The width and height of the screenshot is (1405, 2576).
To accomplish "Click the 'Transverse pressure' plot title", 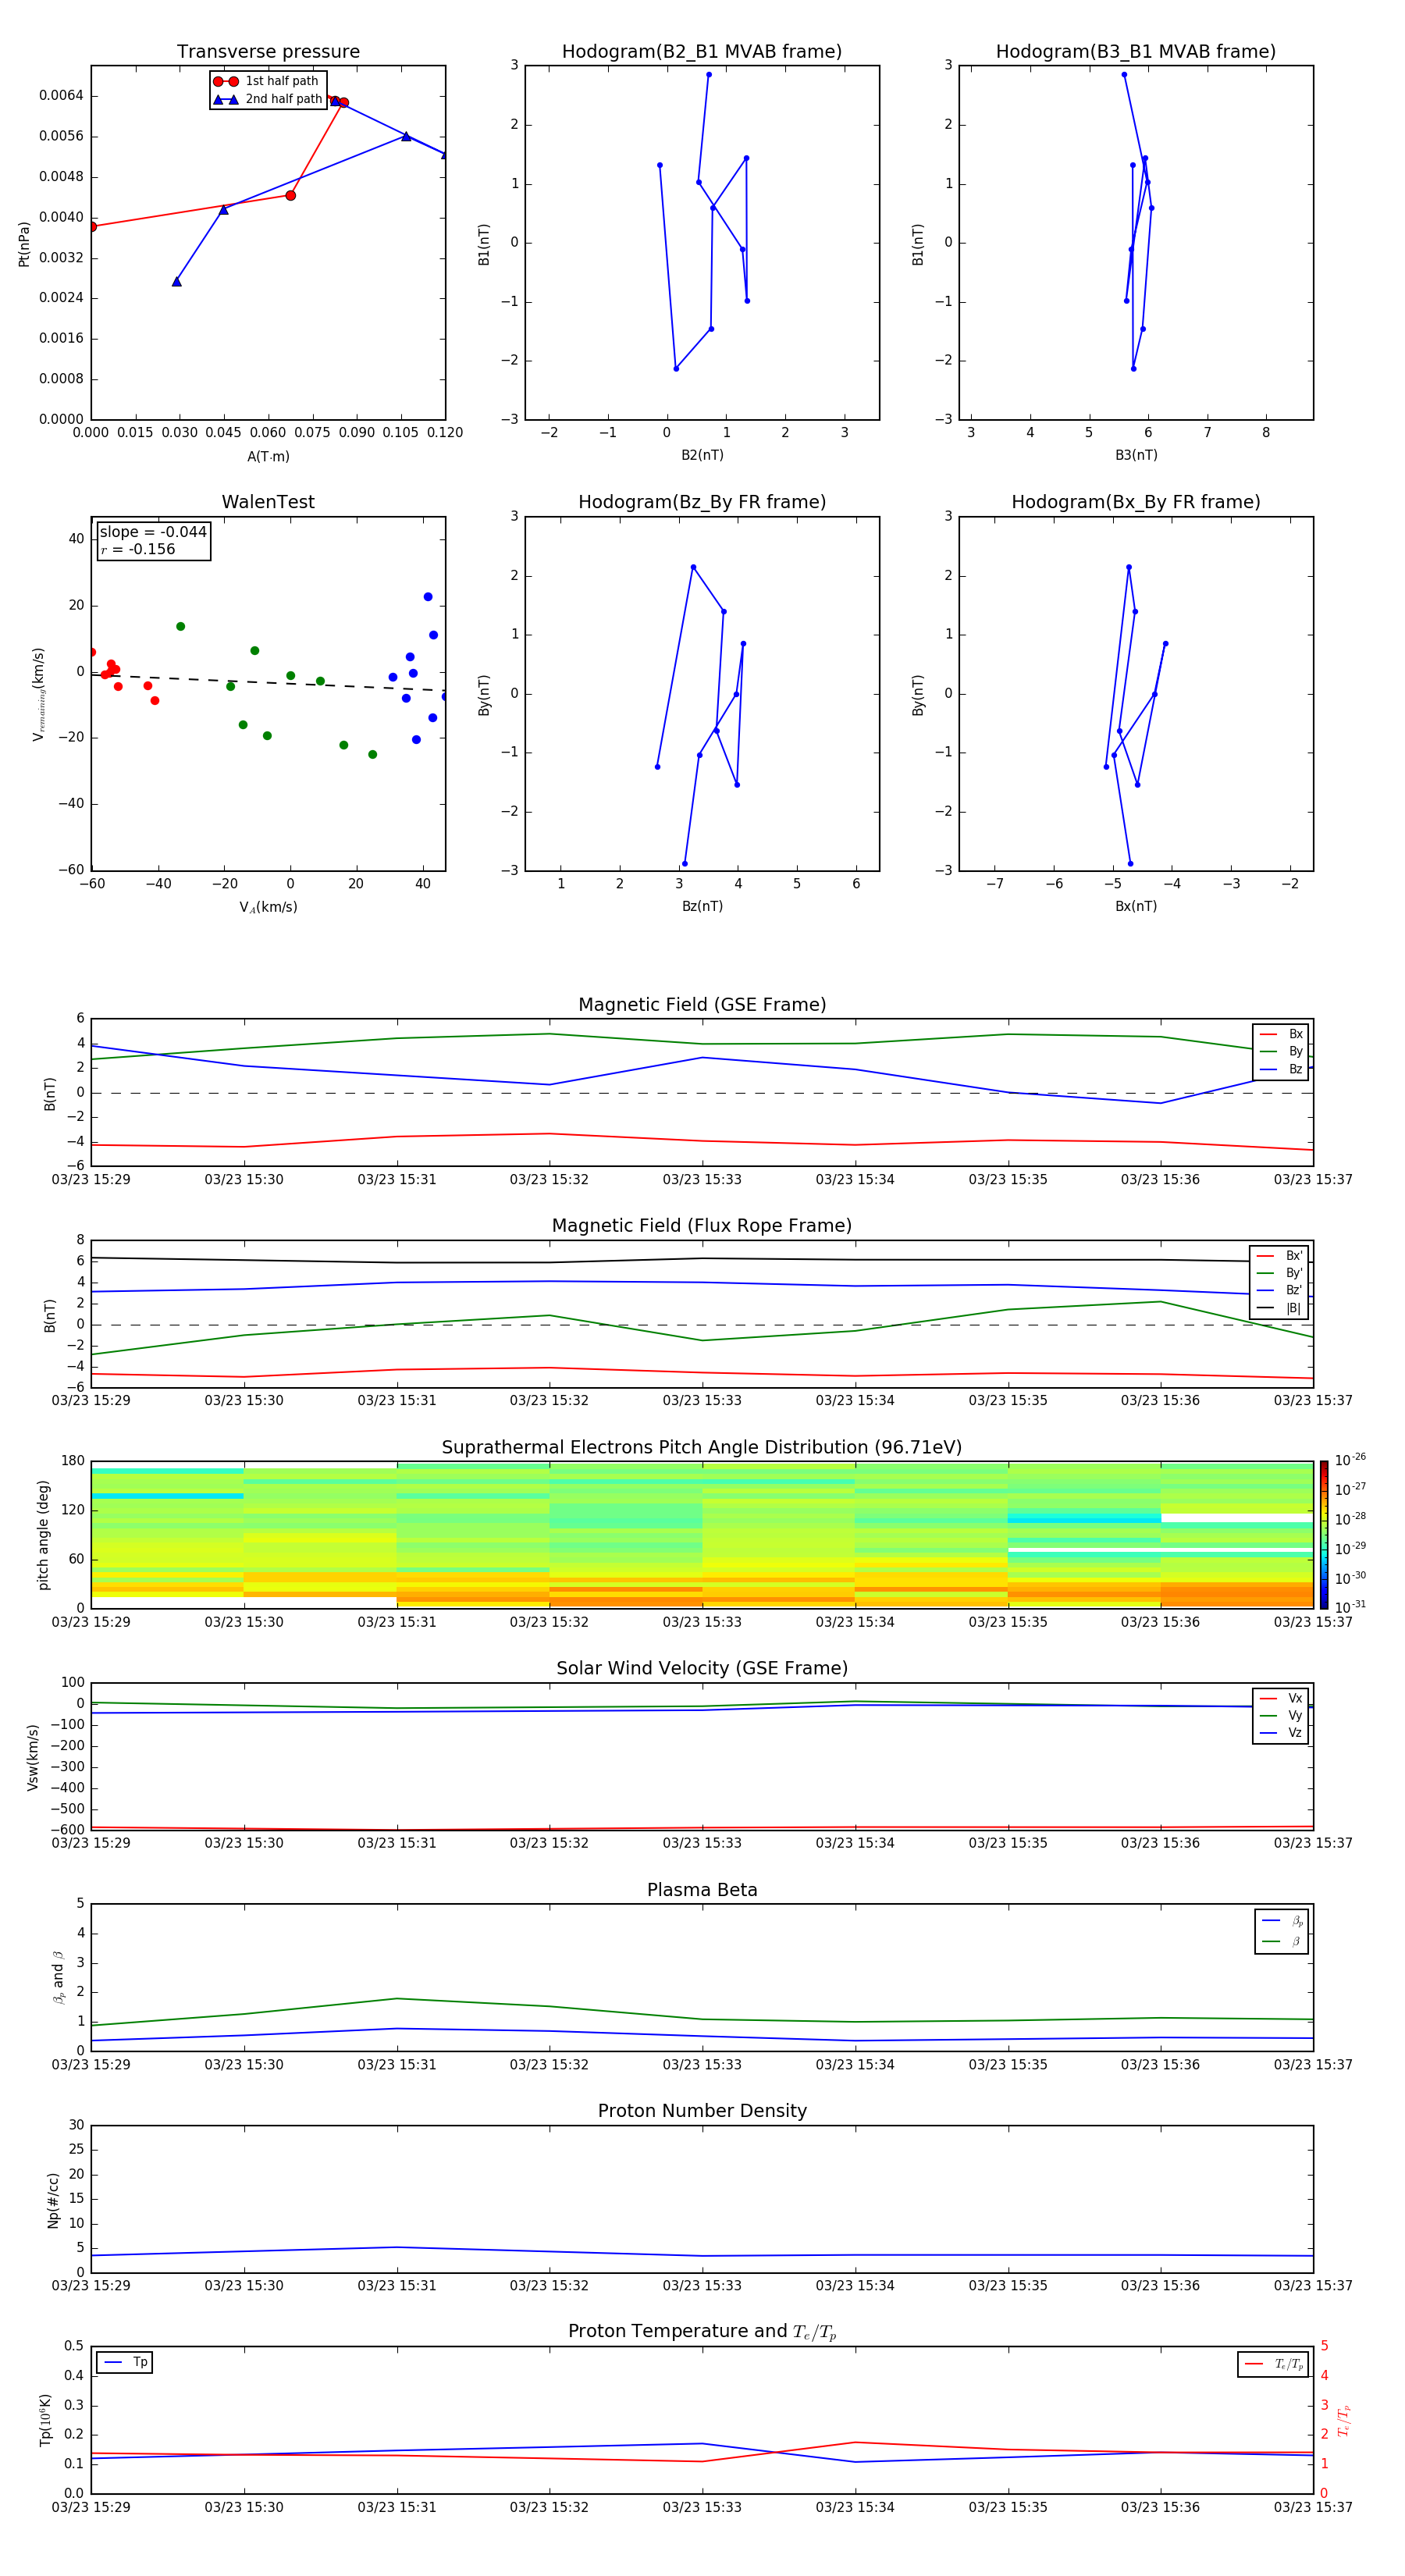I will tap(268, 51).
